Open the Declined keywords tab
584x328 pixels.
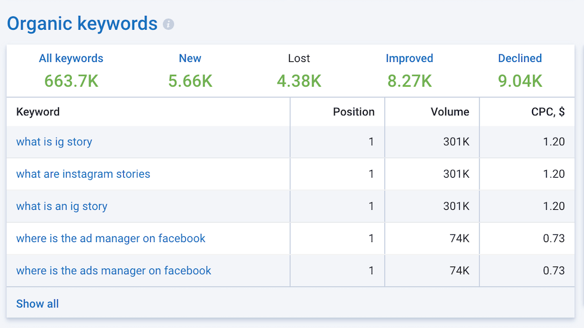click(520, 58)
